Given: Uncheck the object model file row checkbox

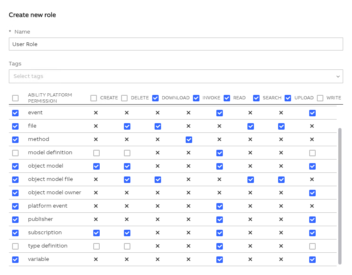Looking at the screenshot, I should (15, 180).
